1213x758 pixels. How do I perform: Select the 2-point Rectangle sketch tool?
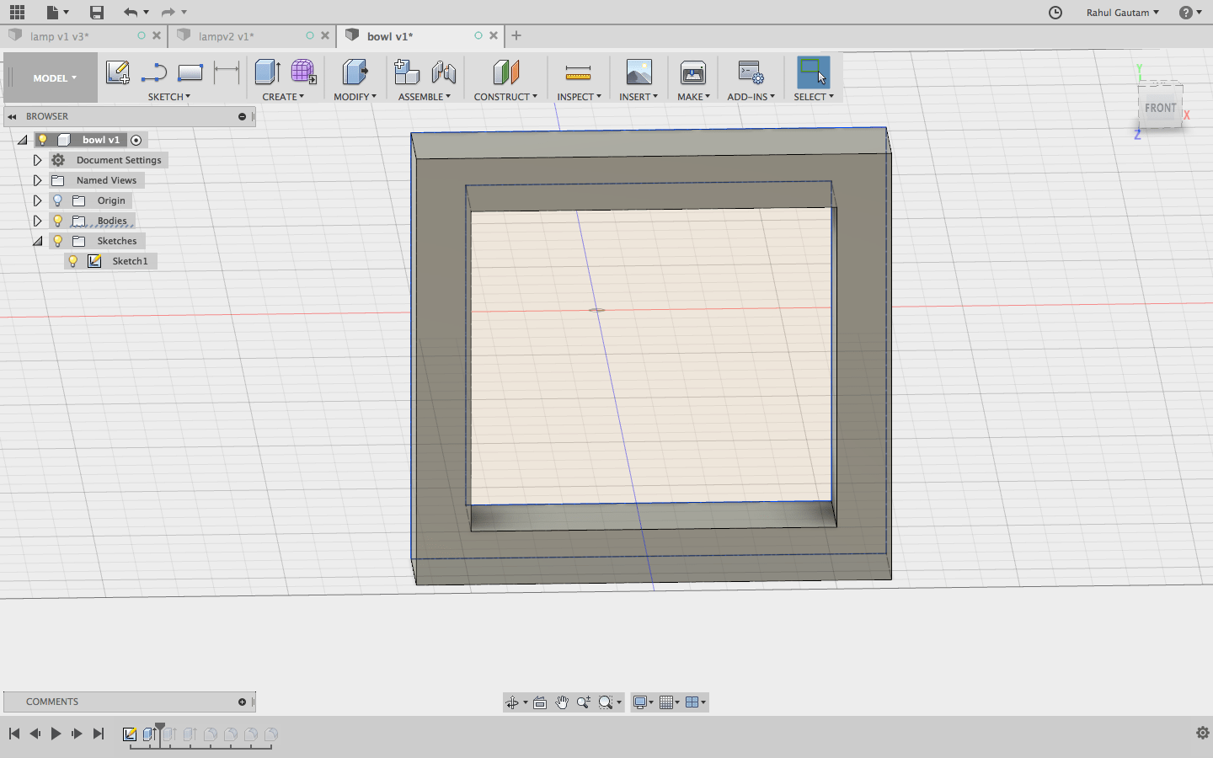190,72
